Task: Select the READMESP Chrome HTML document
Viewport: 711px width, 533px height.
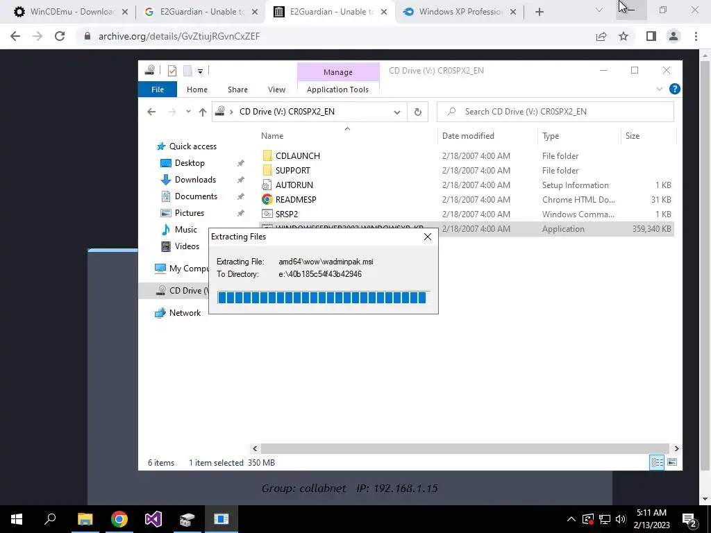Action: [296, 199]
